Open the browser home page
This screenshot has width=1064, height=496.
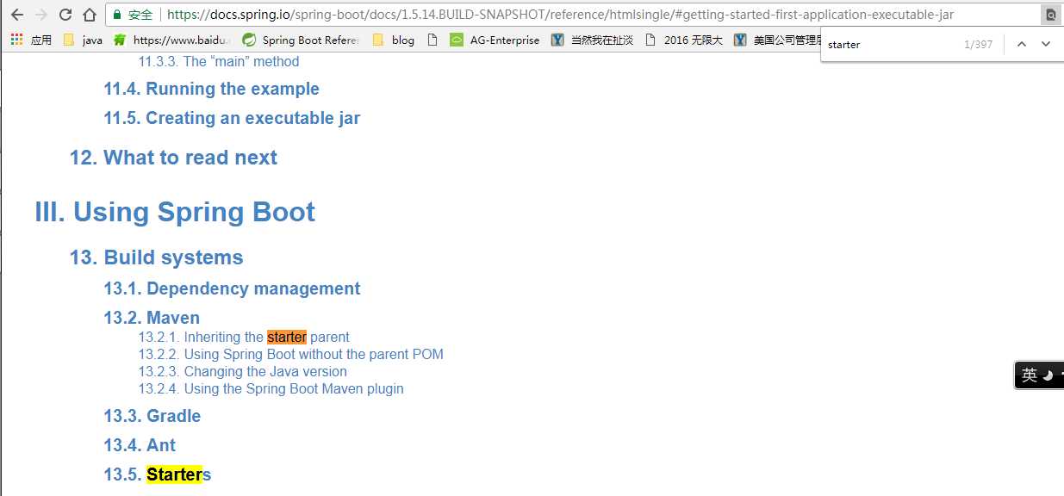(x=90, y=15)
